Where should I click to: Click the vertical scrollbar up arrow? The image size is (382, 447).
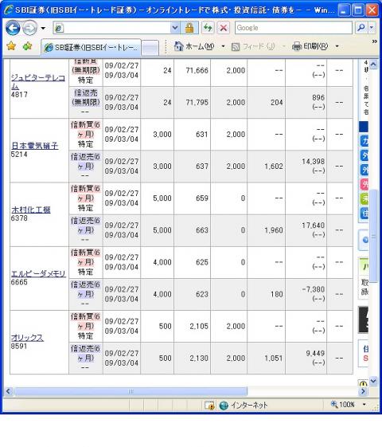[x=373, y=64]
